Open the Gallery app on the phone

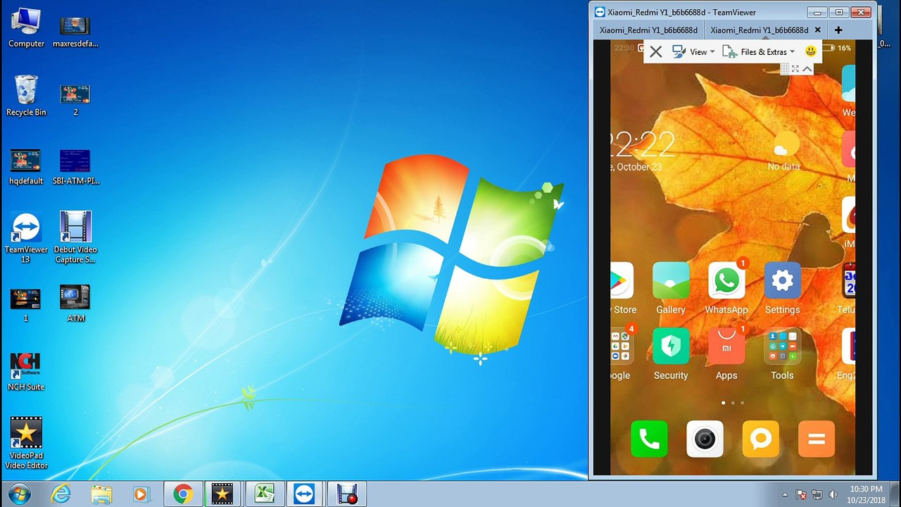[x=671, y=280]
